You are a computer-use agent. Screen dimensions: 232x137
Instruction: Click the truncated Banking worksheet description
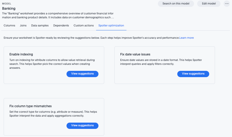point(58,15)
